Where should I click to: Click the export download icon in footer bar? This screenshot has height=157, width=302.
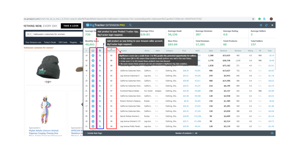tap(272, 133)
